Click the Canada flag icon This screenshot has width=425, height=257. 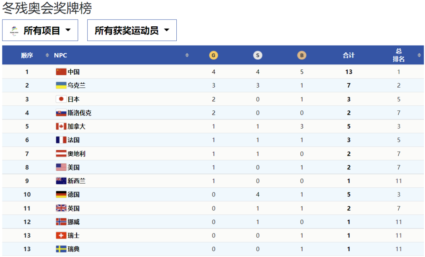[x=61, y=127]
